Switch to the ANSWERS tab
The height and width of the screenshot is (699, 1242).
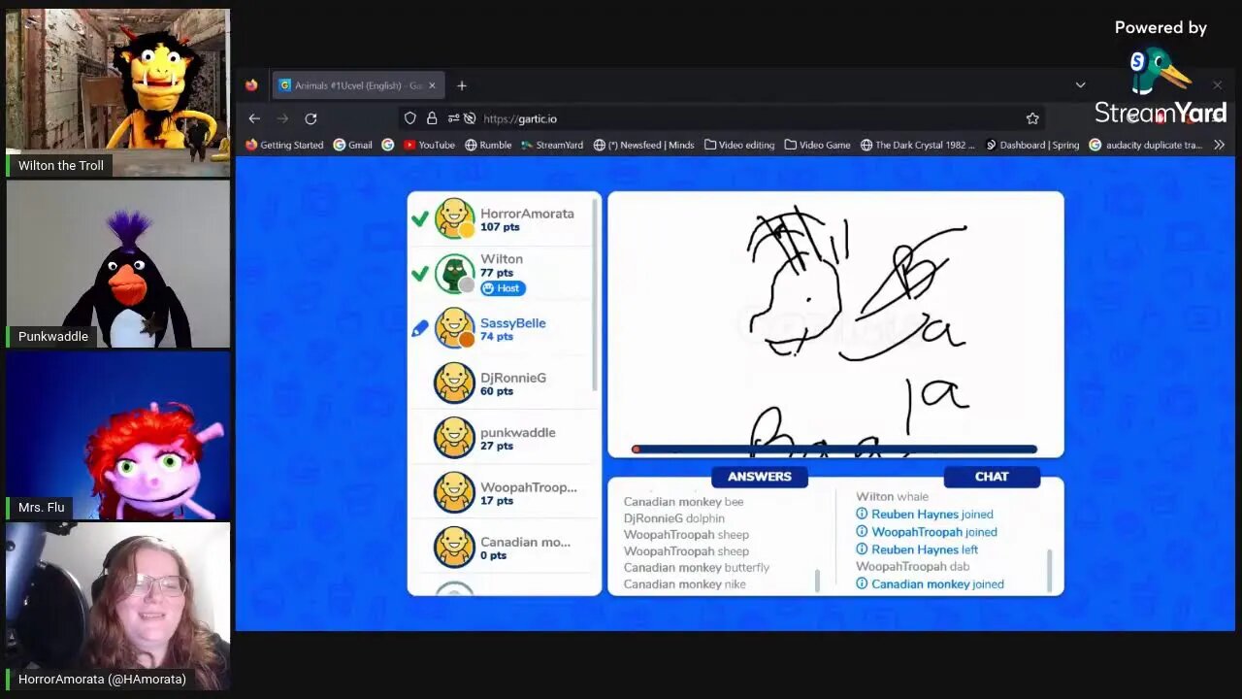760,477
